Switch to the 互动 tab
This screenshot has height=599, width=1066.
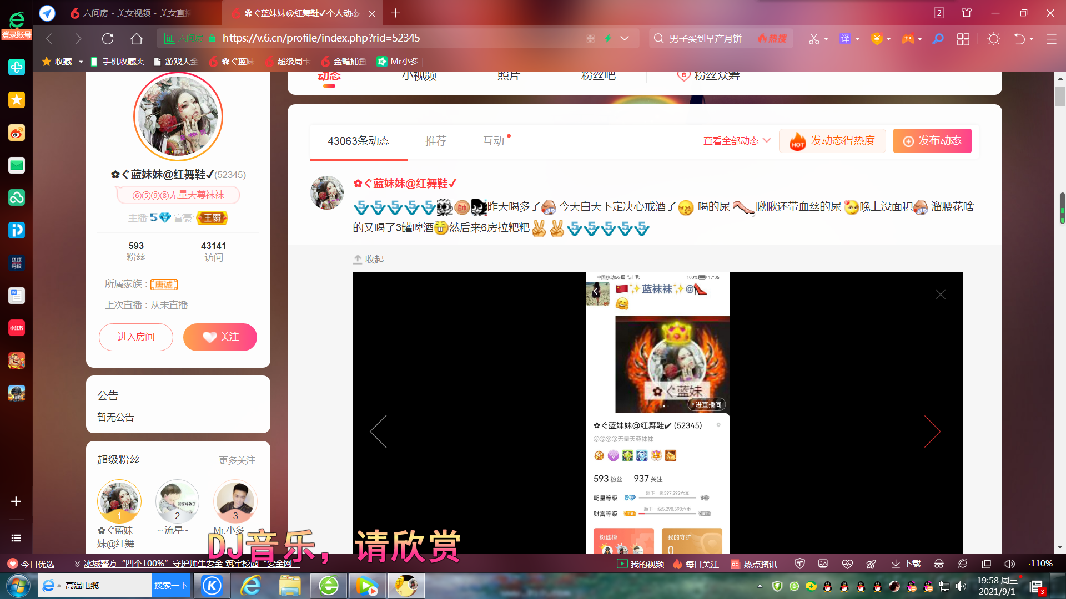click(494, 141)
